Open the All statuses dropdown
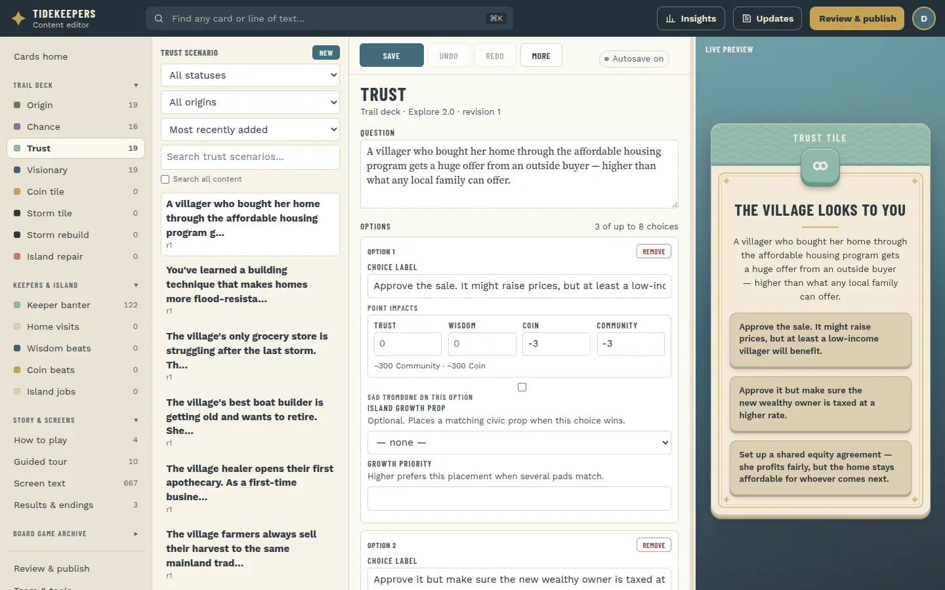The height and width of the screenshot is (590, 945). pos(250,75)
